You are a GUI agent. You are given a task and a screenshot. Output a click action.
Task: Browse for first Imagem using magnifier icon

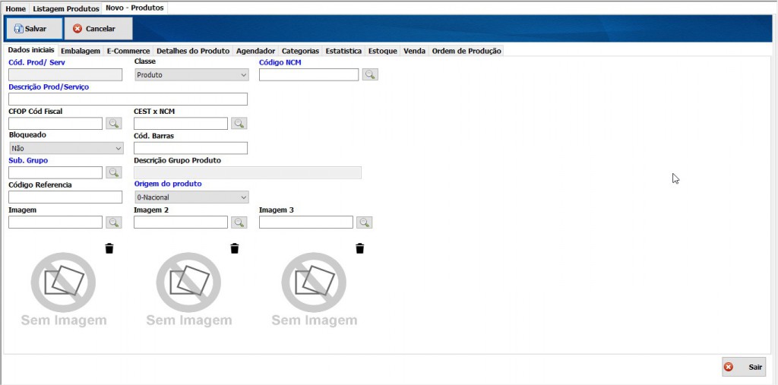(x=113, y=222)
